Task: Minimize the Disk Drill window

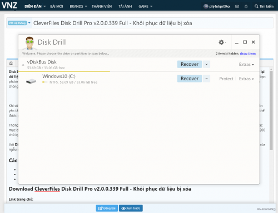Action: tap(237, 42)
